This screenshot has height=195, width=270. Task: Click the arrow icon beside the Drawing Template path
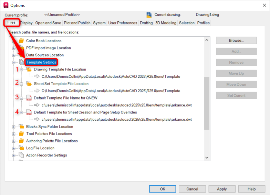pos(37,76)
